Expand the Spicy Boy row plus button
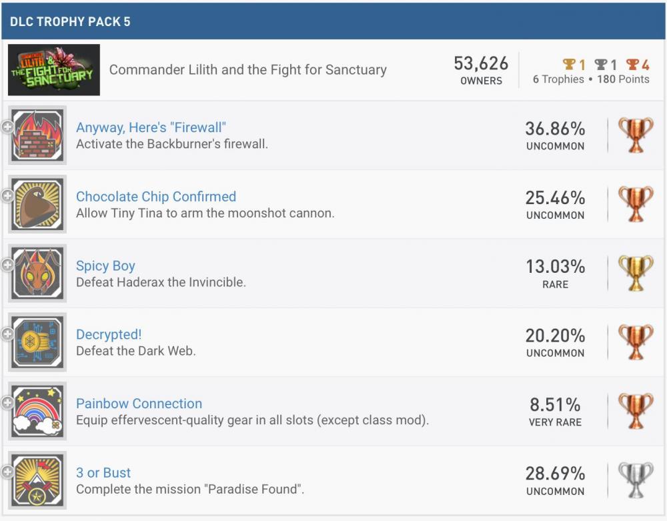The height and width of the screenshot is (521, 667). [7, 265]
